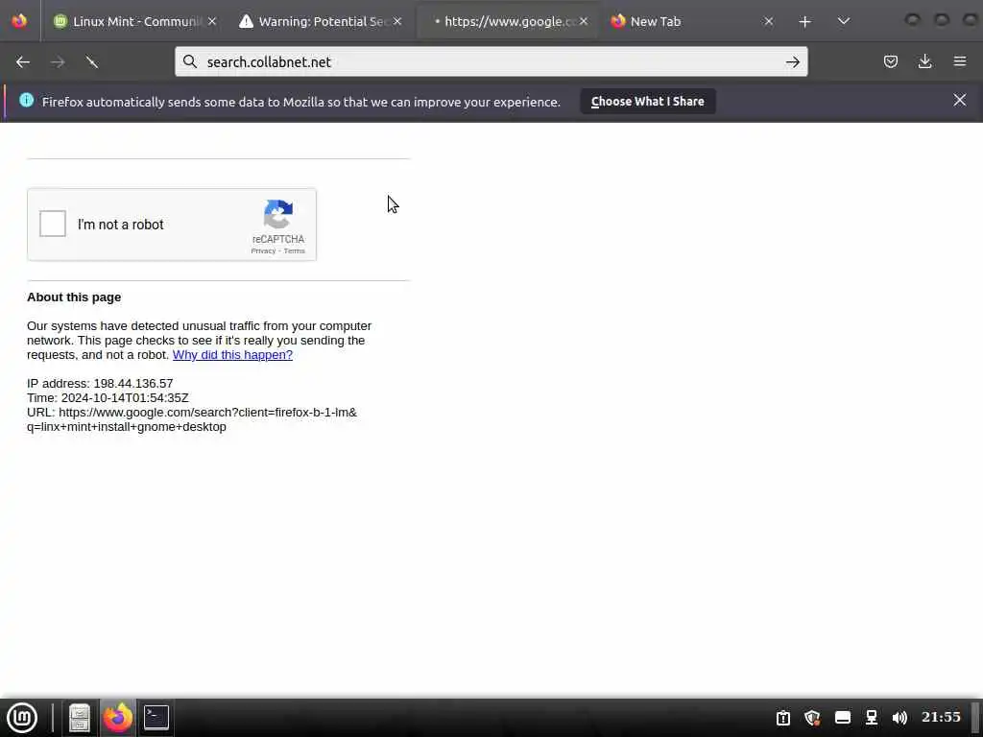Open reCAPTCHA Privacy link
The height and width of the screenshot is (737, 983).
coord(263,250)
